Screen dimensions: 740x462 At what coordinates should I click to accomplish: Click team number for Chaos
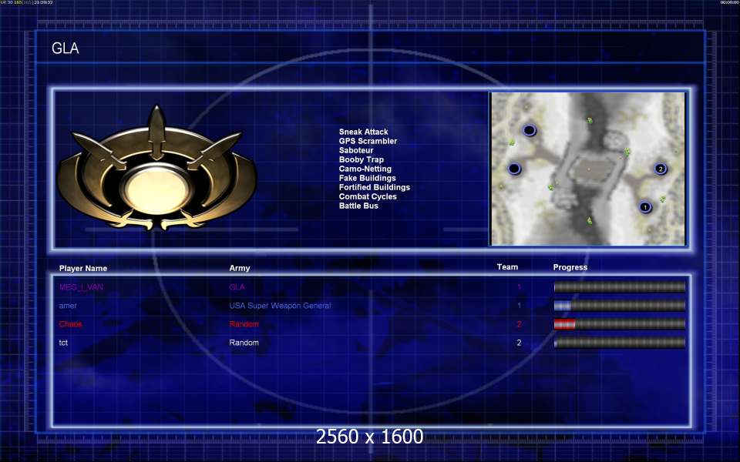[519, 324]
